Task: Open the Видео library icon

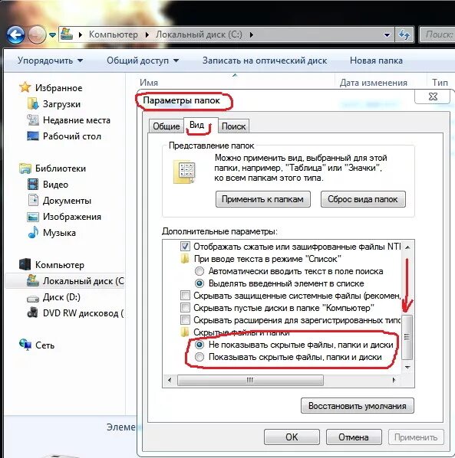Action: tap(33, 185)
